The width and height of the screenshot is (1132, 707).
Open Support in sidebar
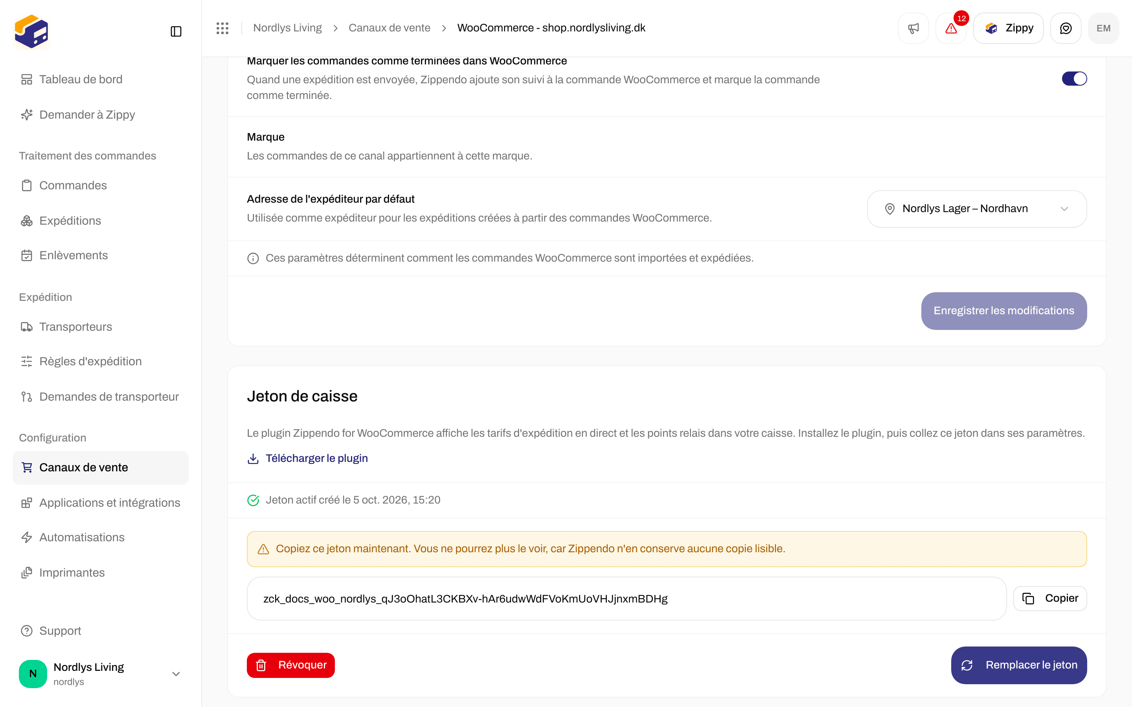pos(101,631)
